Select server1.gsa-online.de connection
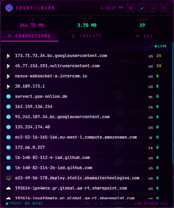The width and height of the screenshot is (174, 208). point(86,96)
